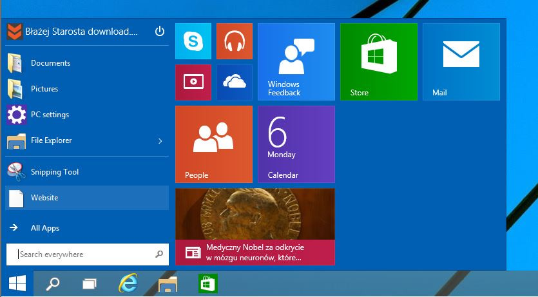Open the Windows Feedback tile
The image size is (538, 297).
tap(296, 62)
